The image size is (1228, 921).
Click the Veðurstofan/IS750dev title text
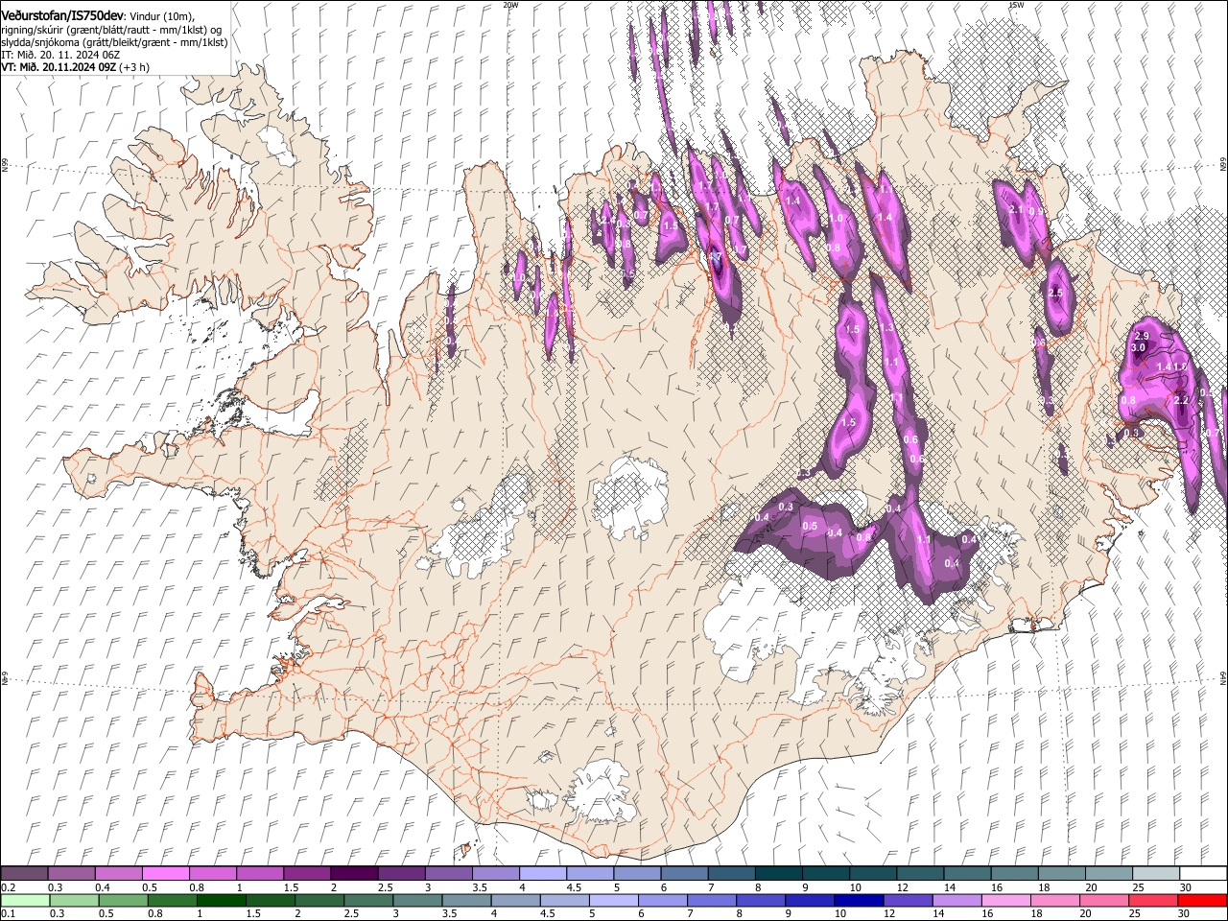pos(62,16)
